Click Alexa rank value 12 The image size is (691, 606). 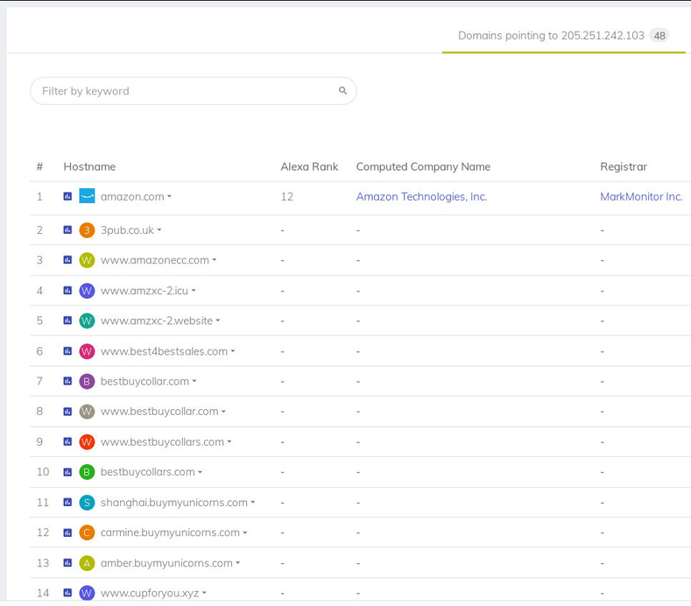click(x=287, y=196)
